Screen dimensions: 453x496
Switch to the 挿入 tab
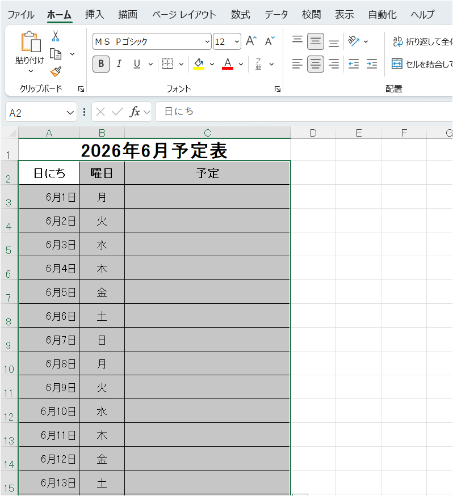click(94, 15)
